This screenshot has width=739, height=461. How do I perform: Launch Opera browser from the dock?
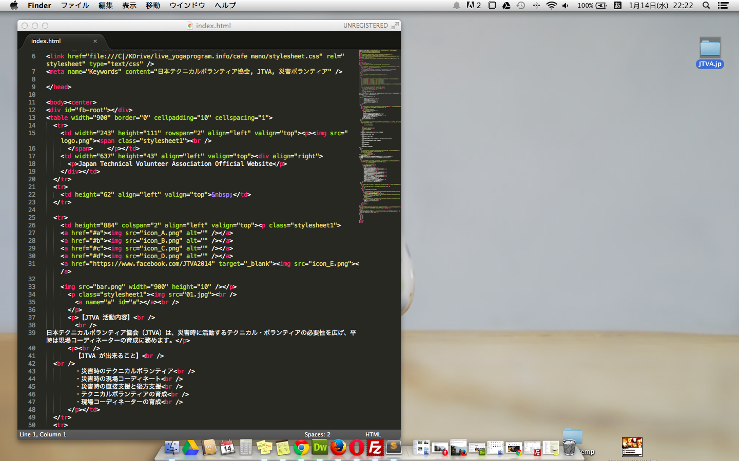[357, 447]
